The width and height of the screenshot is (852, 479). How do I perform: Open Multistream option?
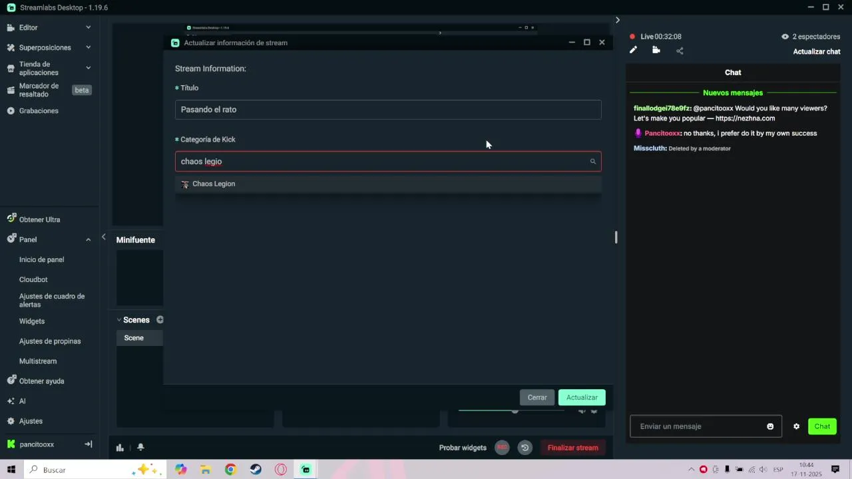coord(38,361)
